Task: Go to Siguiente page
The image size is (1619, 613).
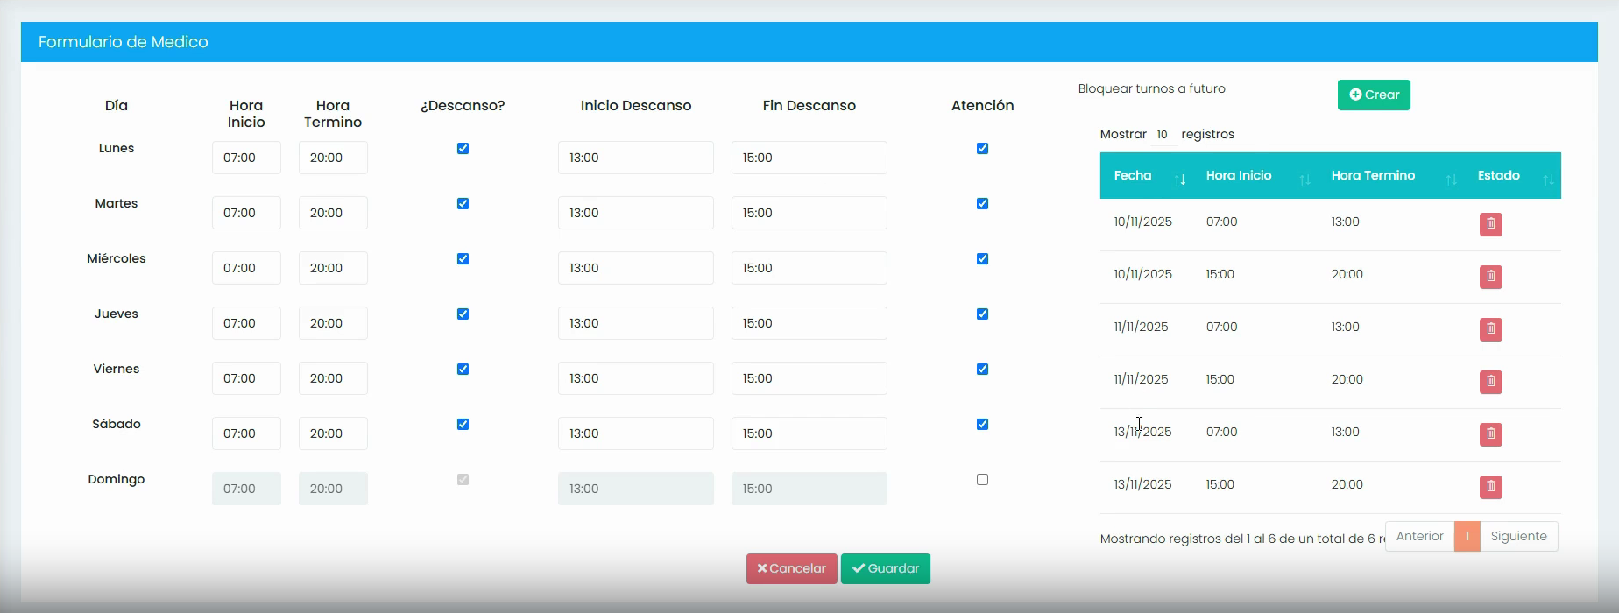Action: [x=1519, y=536]
